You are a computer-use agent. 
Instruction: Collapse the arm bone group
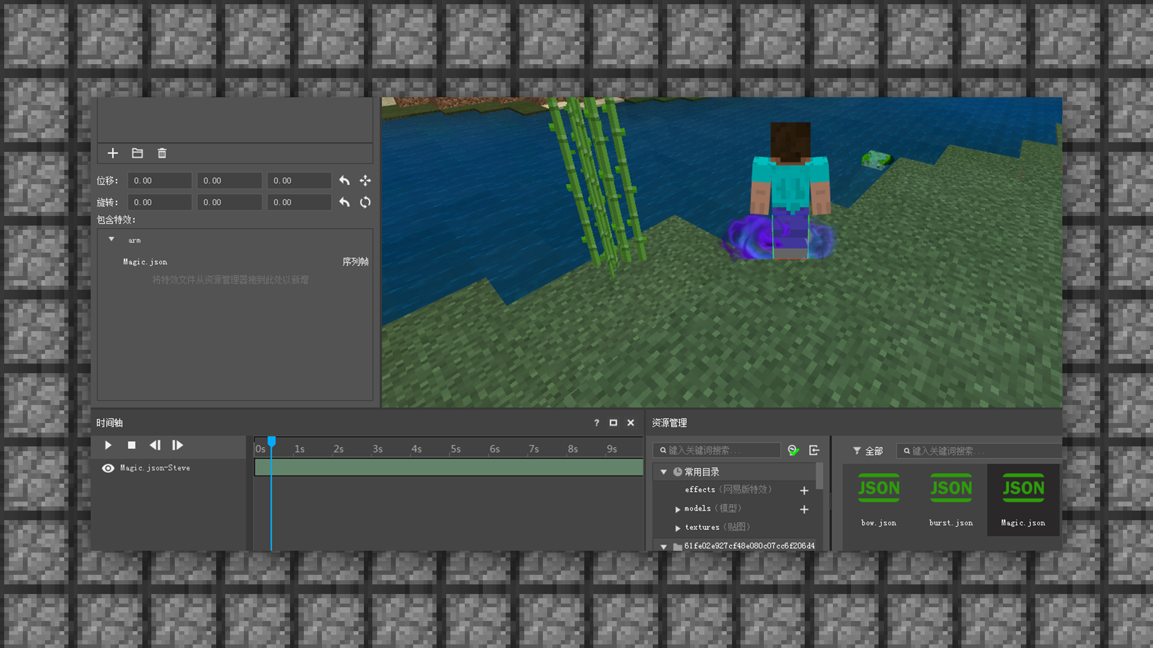point(112,239)
